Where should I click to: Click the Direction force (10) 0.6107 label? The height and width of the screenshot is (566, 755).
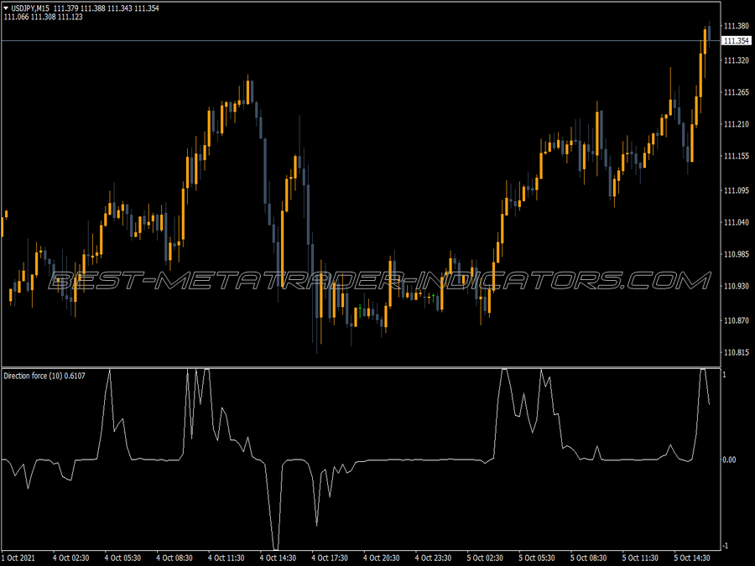[44, 376]
